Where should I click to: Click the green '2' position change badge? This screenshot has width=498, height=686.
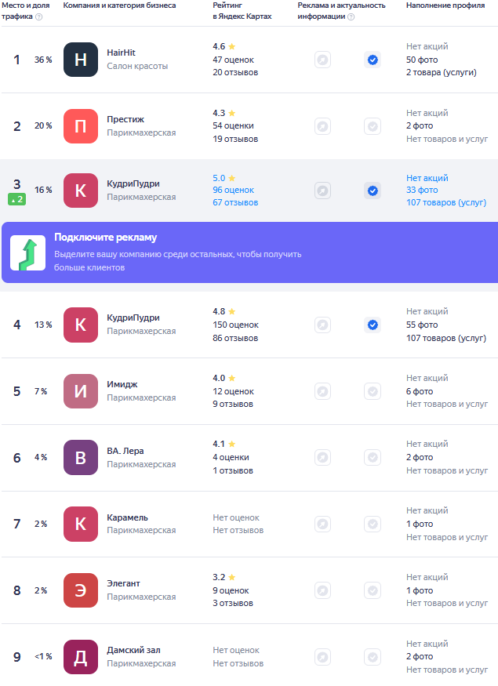coord(17,200)
